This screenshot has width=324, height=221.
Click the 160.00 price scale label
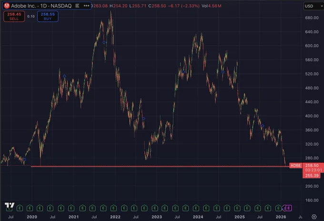[x=312, y=200]
